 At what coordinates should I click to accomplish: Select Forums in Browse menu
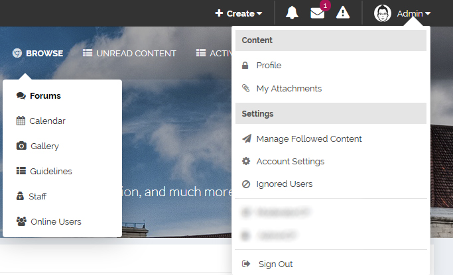coord(38,96)
